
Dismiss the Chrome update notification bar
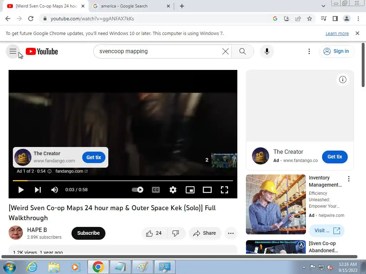point(357,33)
